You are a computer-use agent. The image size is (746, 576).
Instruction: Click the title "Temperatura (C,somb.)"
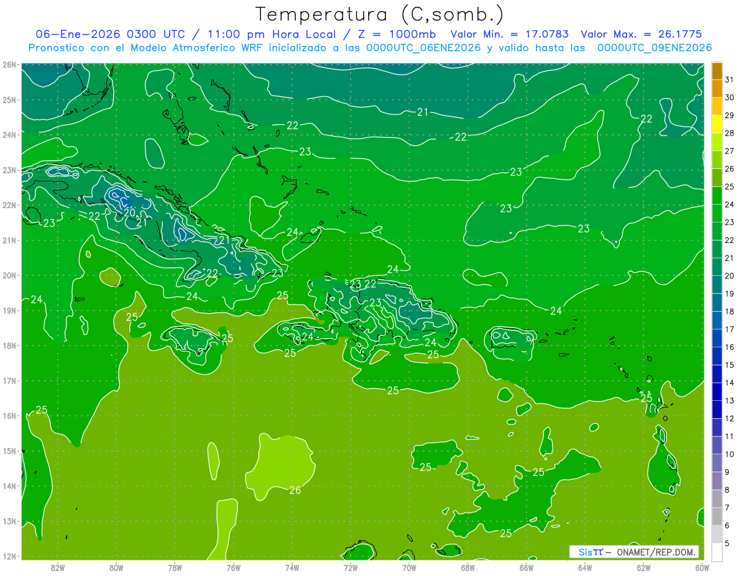click(380, 14)
